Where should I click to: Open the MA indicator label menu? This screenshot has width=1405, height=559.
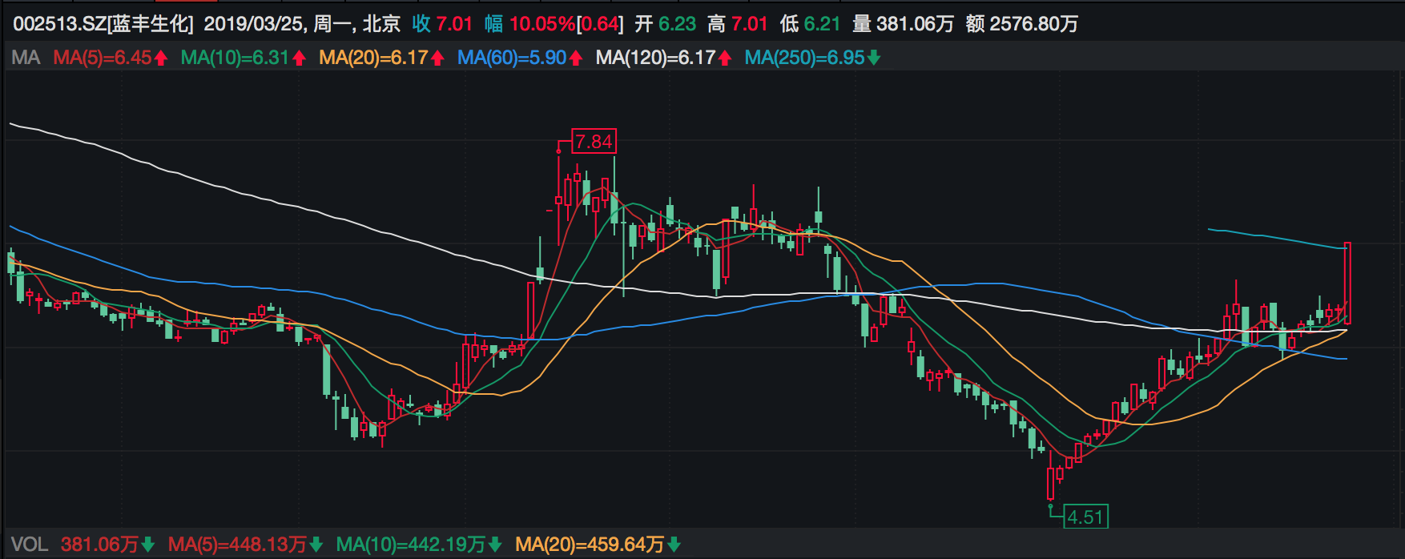tap(26, 58)
